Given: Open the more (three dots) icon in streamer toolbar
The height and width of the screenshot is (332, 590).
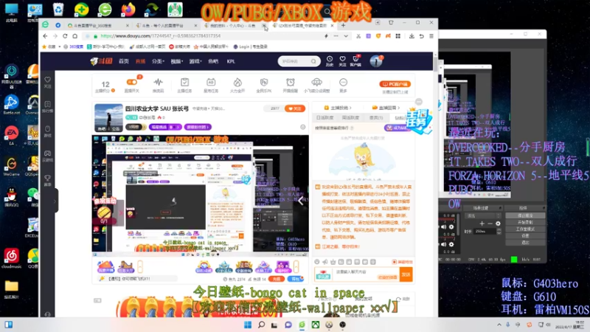Looking at the screenshot, I should pos(343,82).
